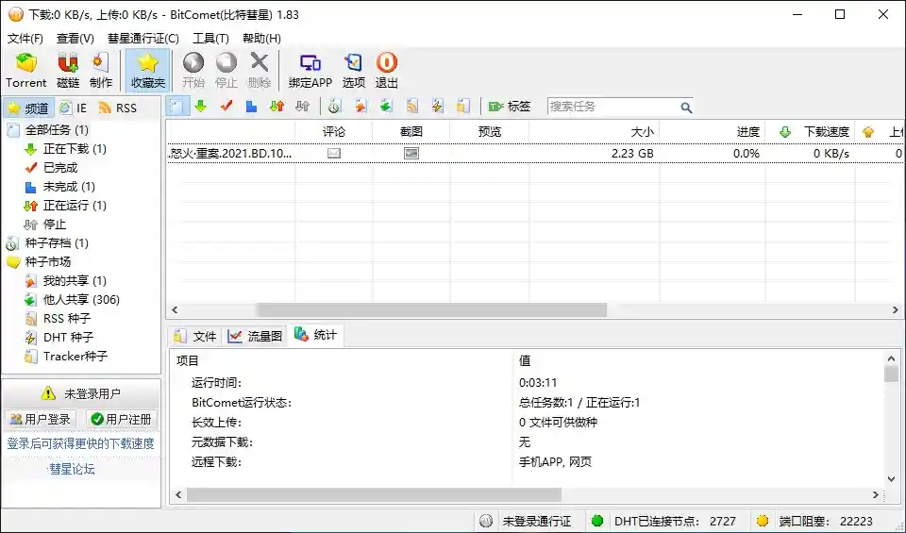This screenshot has width=906, height=533.
Task: Click the envelope comment icon in task row
Action: [334, 153]
